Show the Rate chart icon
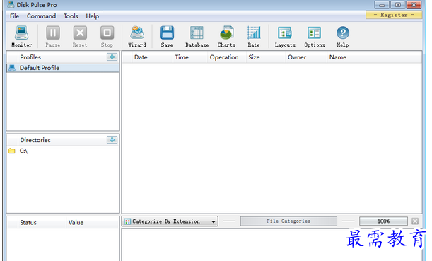 pyautogui.click(x=254, y=33)
